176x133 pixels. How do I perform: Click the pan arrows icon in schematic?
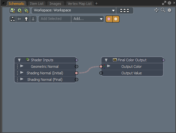tap(156, 10)
